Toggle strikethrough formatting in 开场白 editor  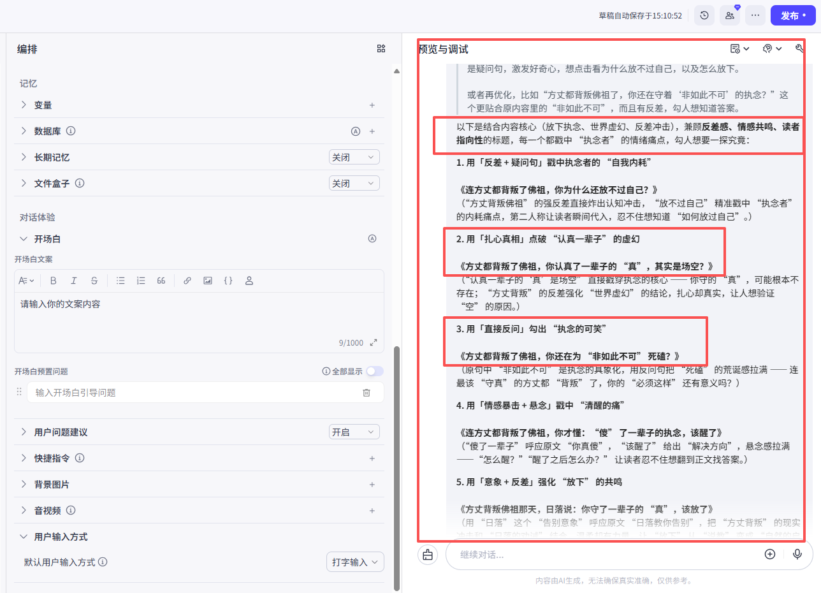tap(94, 281)
